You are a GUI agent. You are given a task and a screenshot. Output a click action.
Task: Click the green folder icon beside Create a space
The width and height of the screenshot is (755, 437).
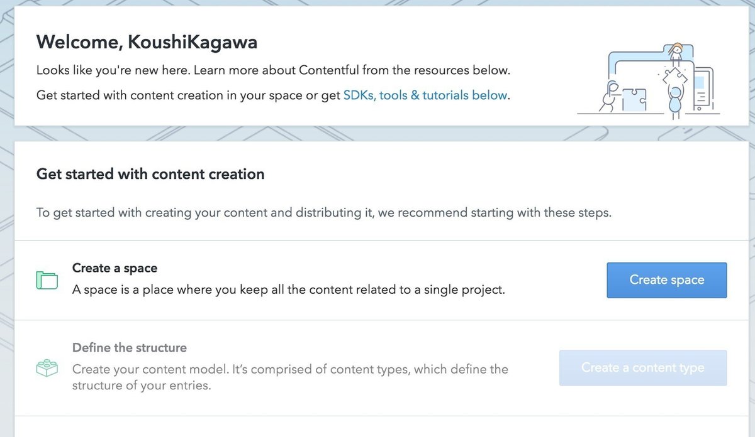47,280
